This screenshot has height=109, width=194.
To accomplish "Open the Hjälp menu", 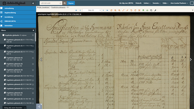I will pos(165,3).
